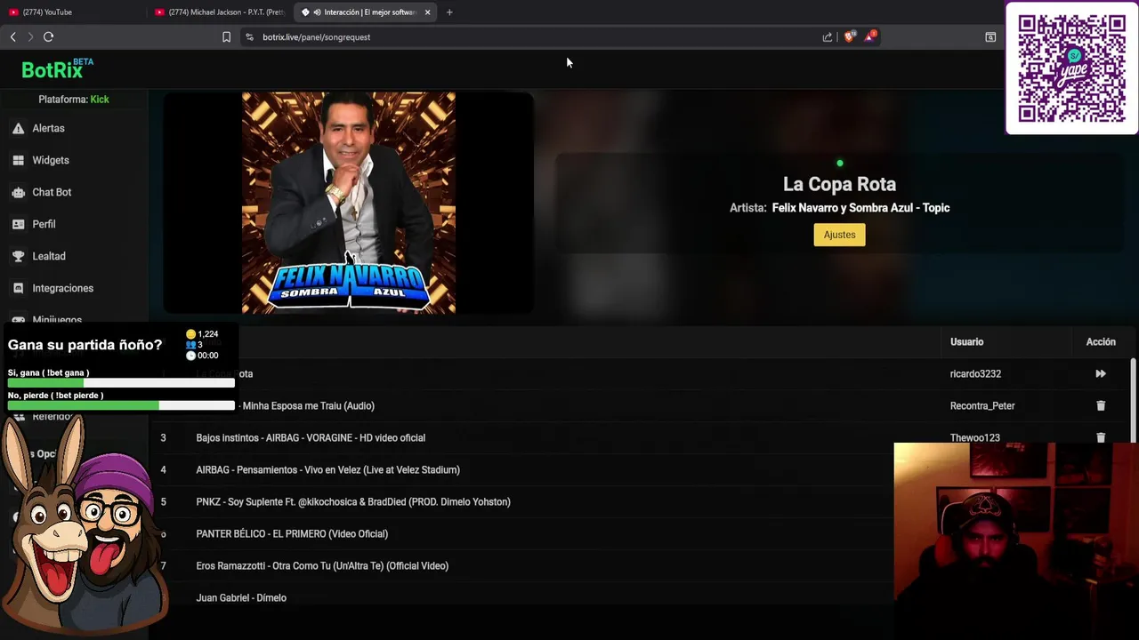Click user Thewoo123
This screenshot has height=640, width=1139.
[x=975, y=438]
